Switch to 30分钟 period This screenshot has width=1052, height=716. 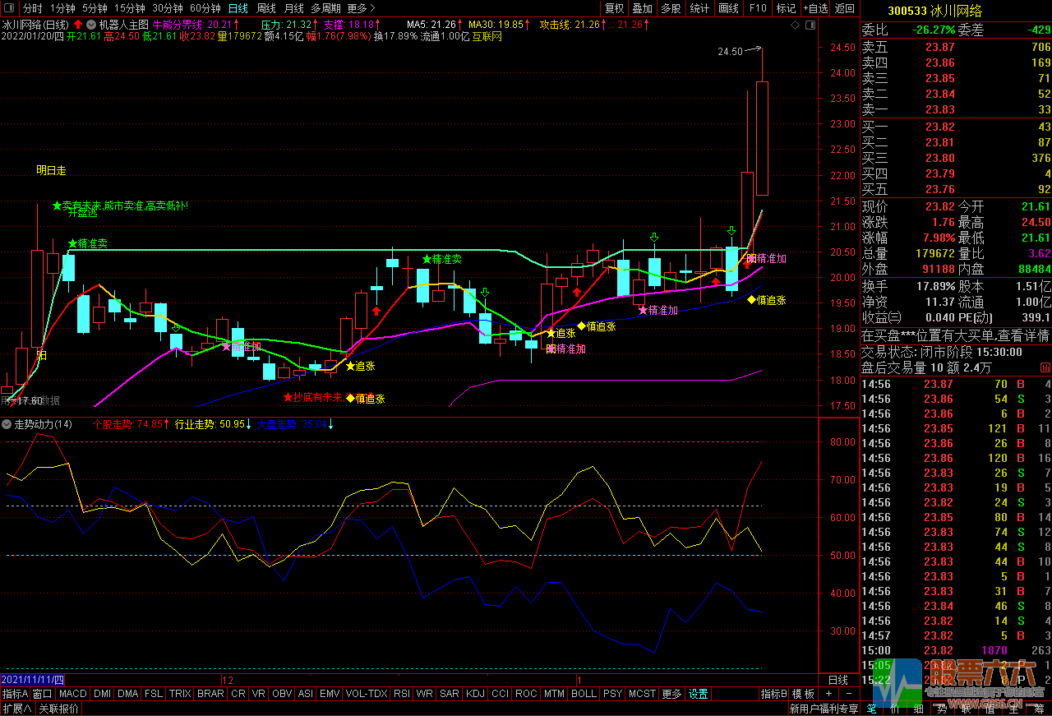(168, 8)
